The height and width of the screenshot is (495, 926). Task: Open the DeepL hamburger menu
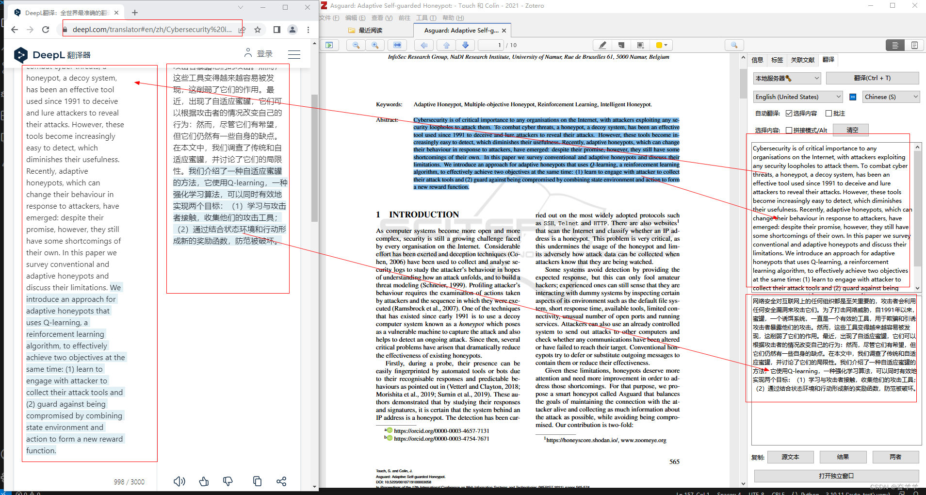(294, 54)
